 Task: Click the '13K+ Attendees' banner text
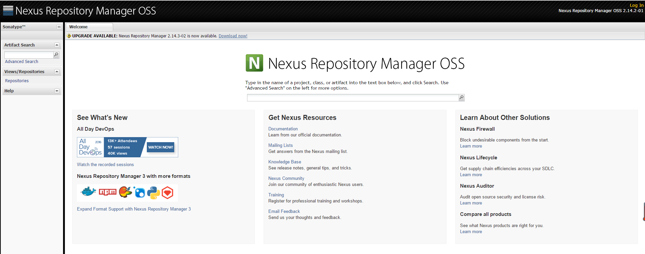pyautogui.click(x=122, y=141)
